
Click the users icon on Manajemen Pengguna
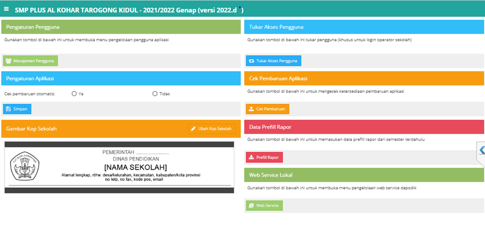click(8, 61)
